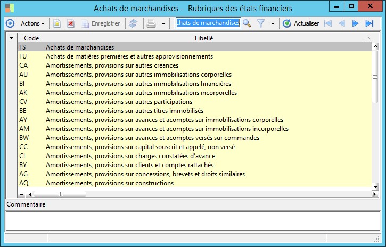Click the Enregistrer save button

point(101,23)
